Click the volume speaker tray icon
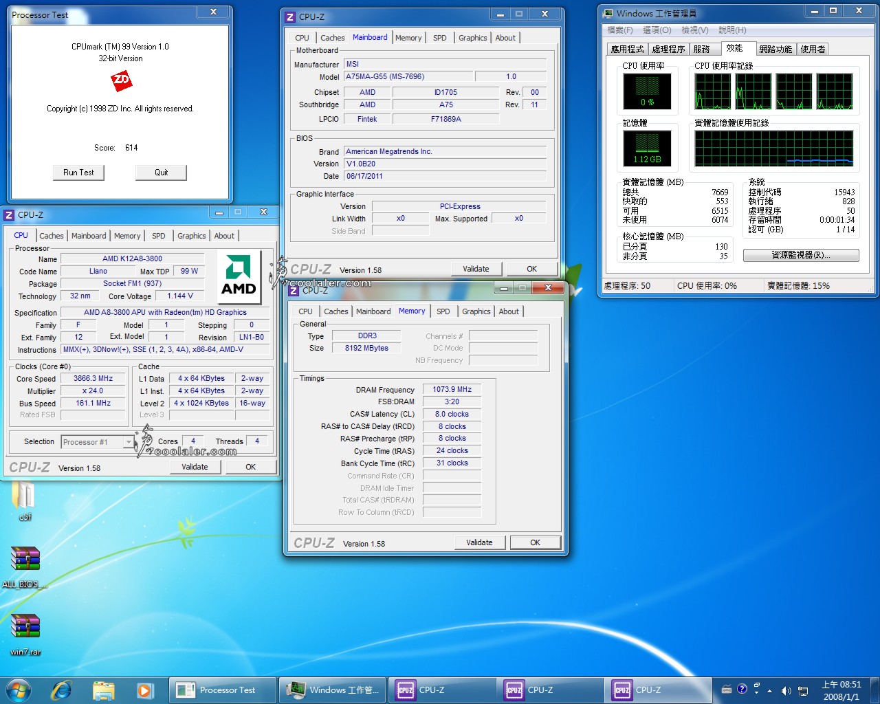The image size is (880, 704). pyautogui.click(x=786, y=690)
